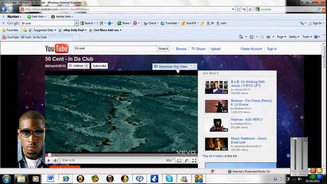Screen dimensions: 327x184
Task: Open Google toolbar search field dropdown
Action: [x=76, y=23]
